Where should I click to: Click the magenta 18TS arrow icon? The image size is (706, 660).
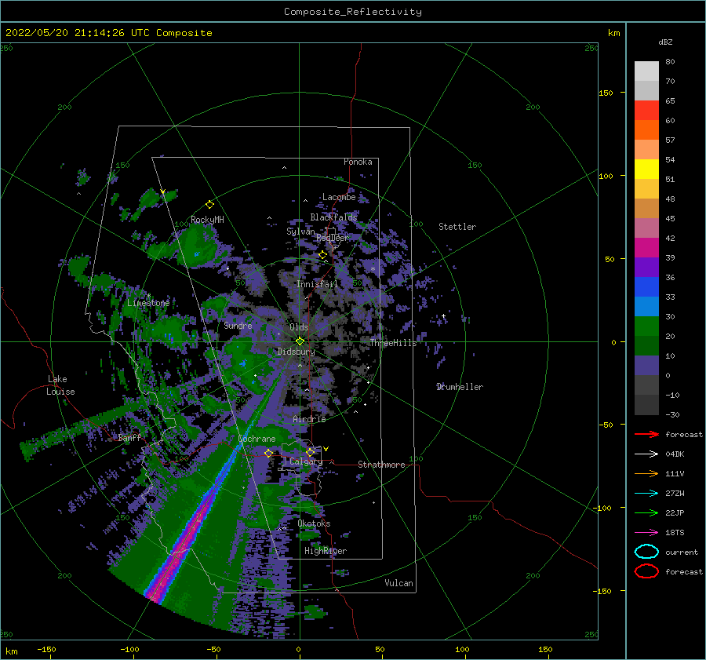tap(646, 533)
